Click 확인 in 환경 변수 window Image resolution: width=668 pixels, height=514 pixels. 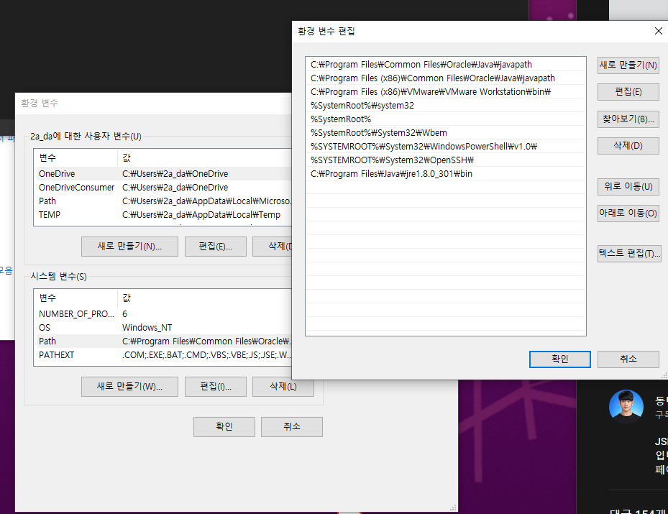click(x=224, y=427)
